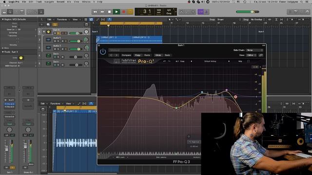
Task: Open the plugin preset Manual dropdown
Action: pyautogui.click(x=130, y=50)
